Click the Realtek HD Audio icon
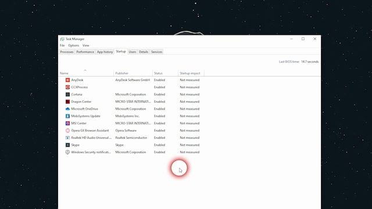 point(67,138)
